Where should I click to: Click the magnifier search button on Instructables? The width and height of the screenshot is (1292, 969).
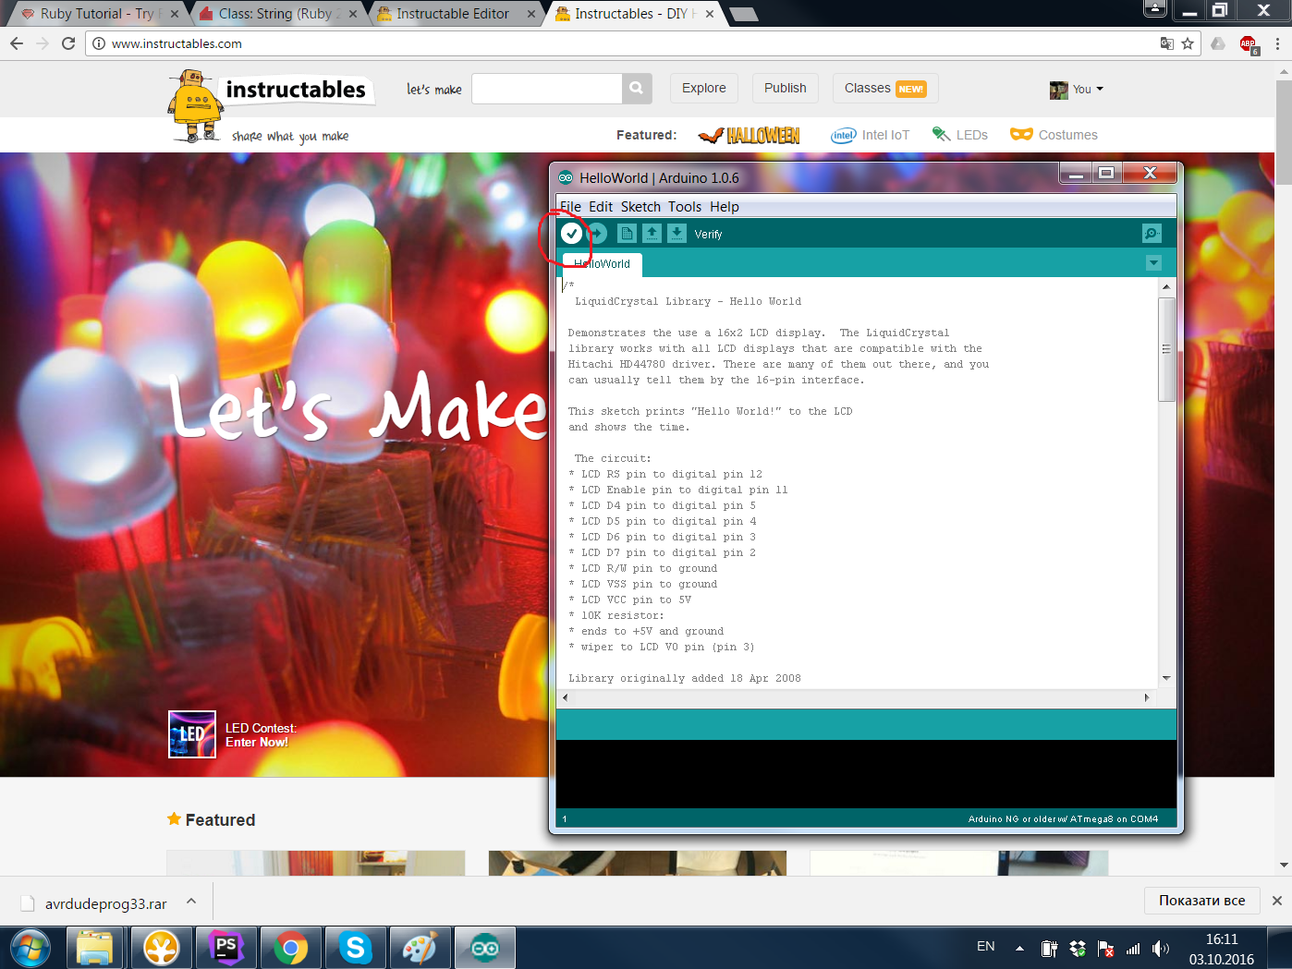[x=637, y=89]
